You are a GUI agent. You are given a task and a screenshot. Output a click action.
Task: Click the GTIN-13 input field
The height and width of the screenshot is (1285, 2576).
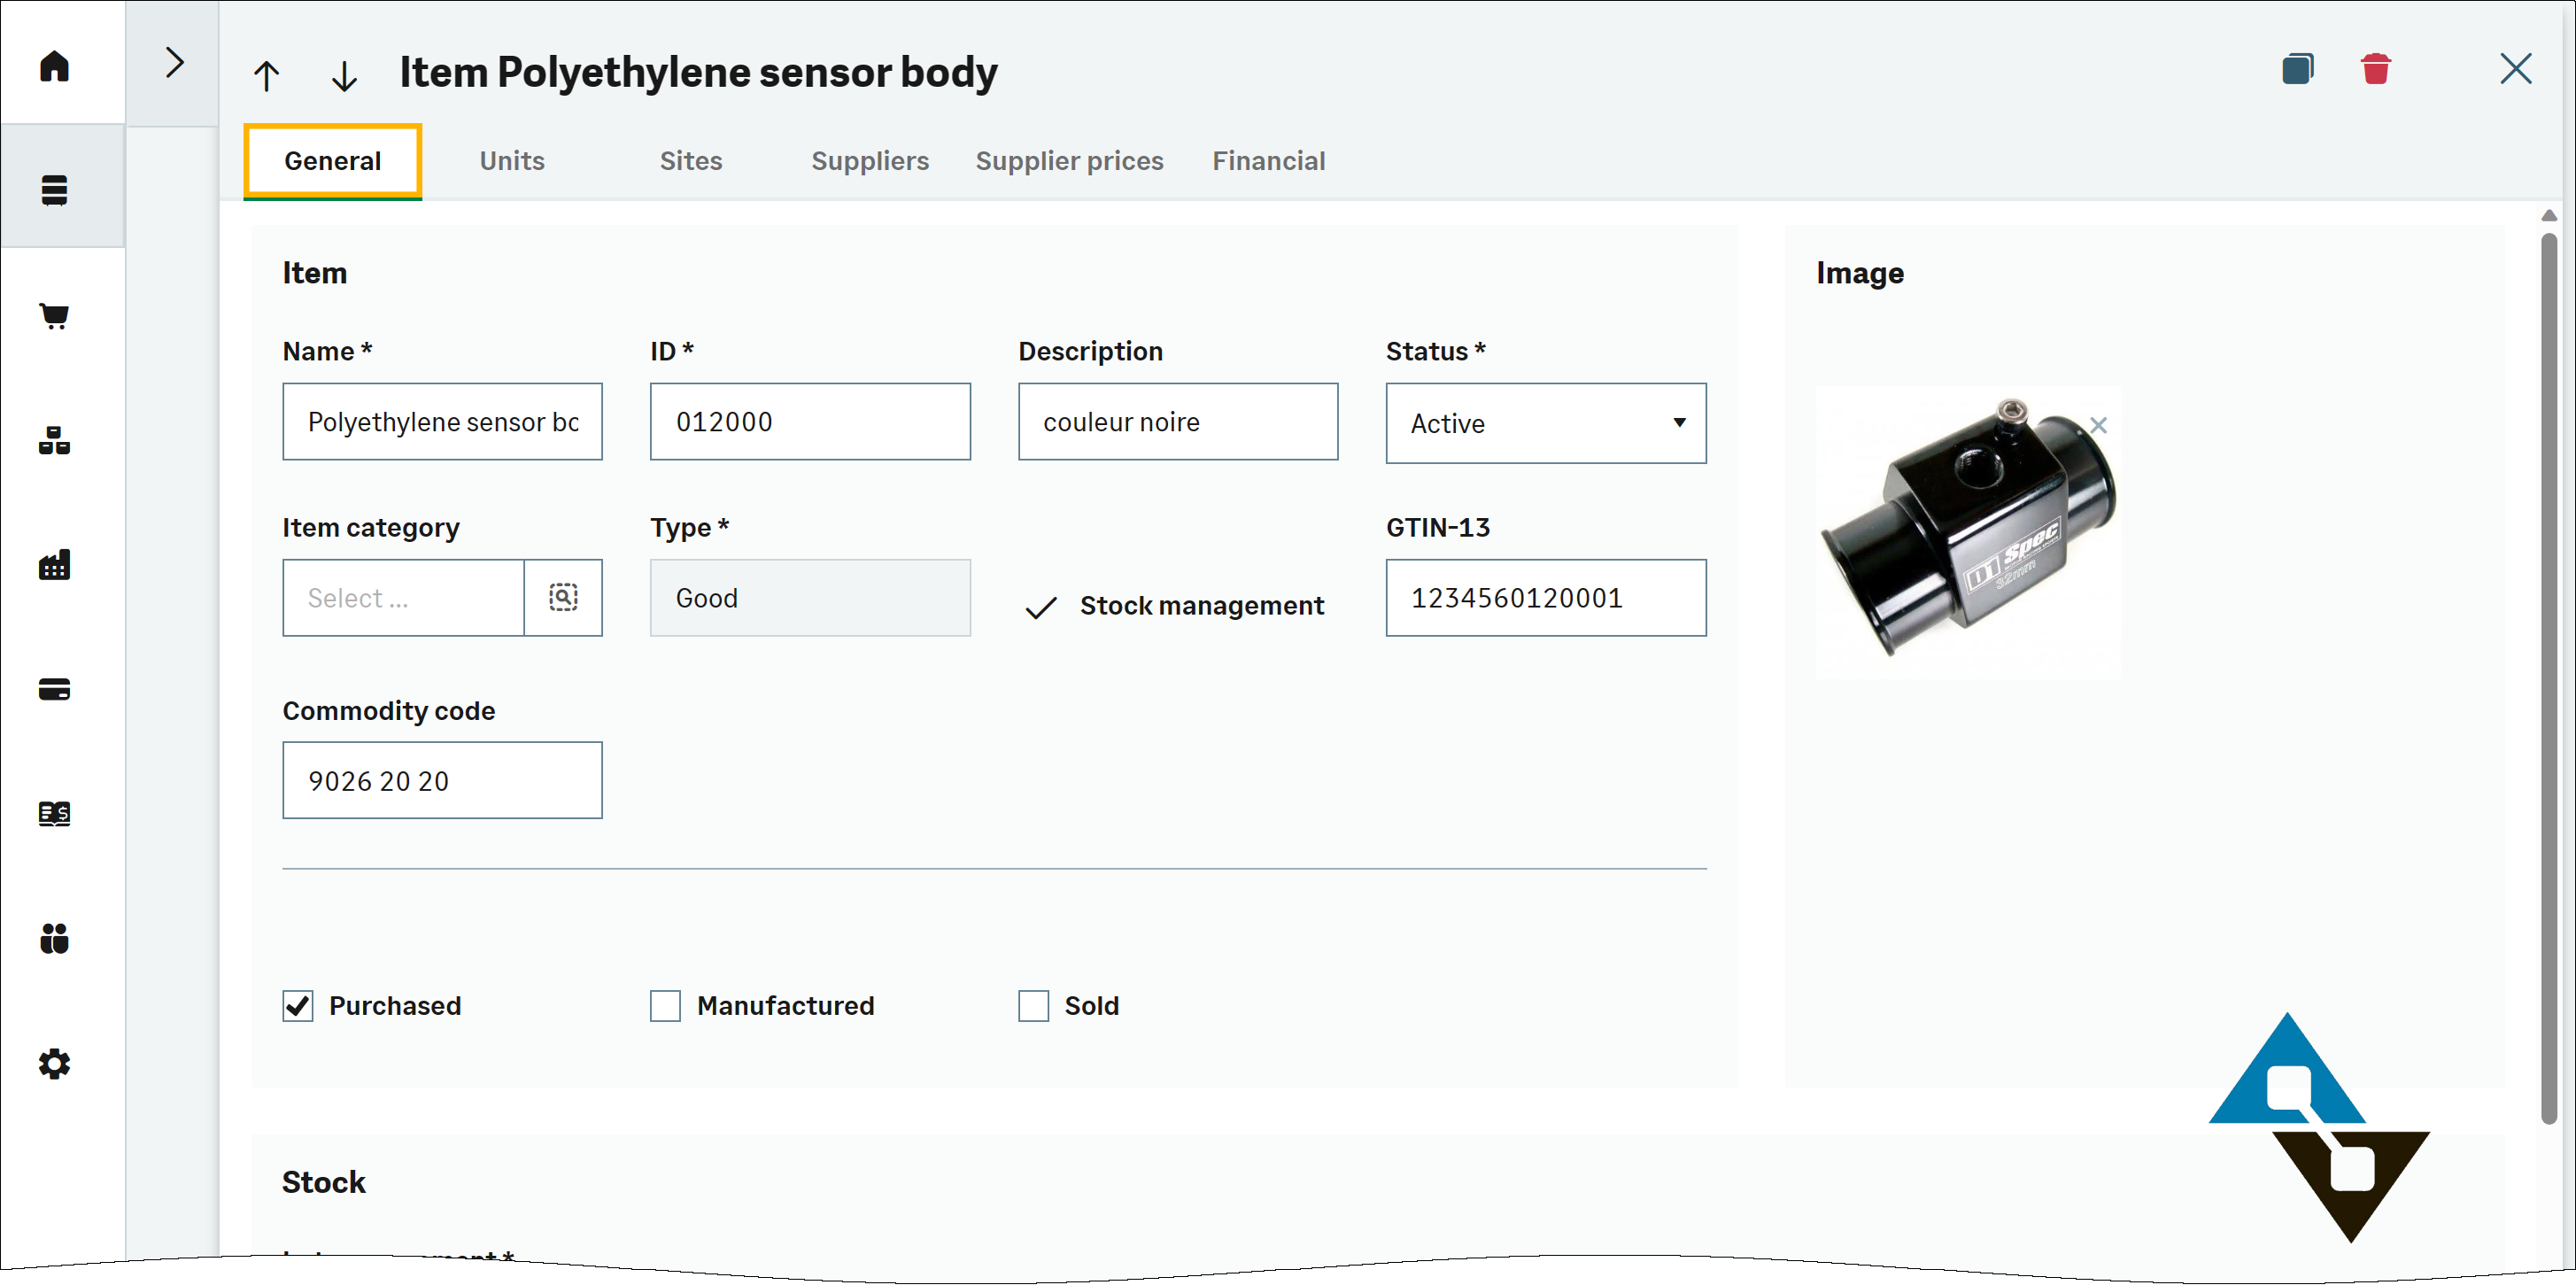tap(1546, 598)
